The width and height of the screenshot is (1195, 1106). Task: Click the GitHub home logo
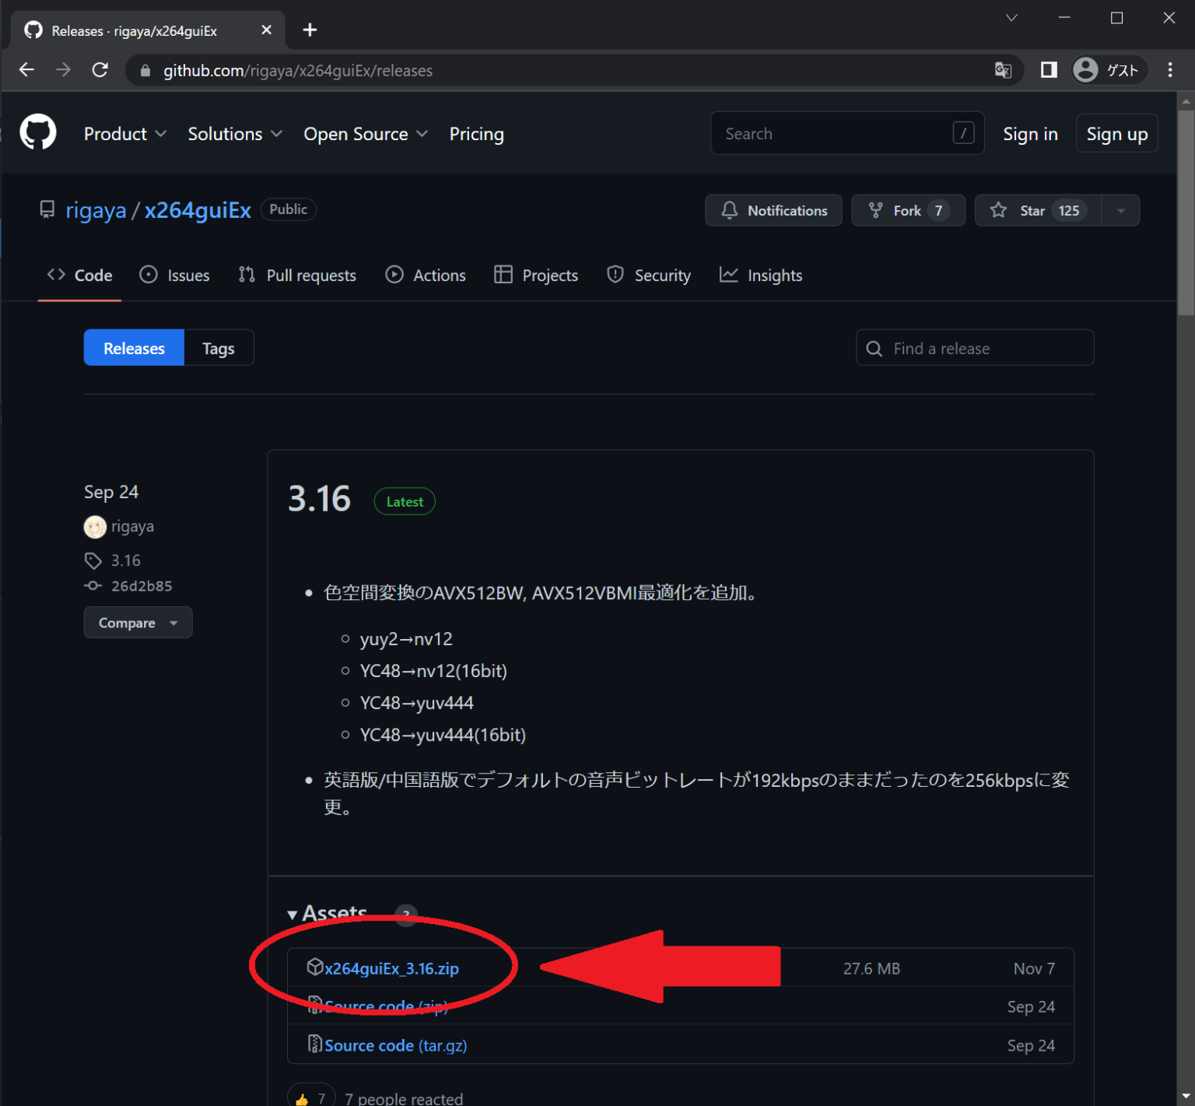pyautogui.click(x=38, y=132)
